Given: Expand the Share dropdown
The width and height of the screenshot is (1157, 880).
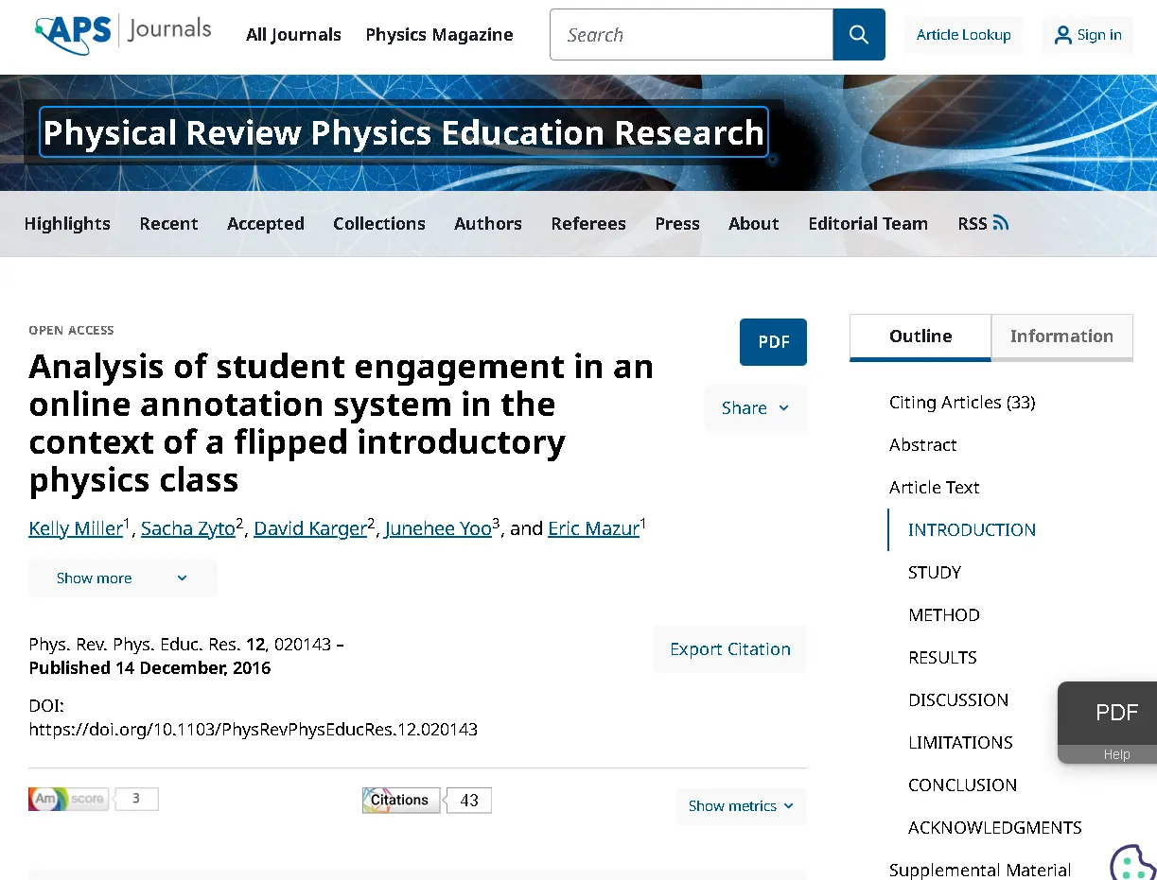Looking at the screenshot, I should coord(755,408).
